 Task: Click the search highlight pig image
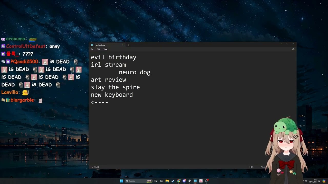tap(149, 181)
